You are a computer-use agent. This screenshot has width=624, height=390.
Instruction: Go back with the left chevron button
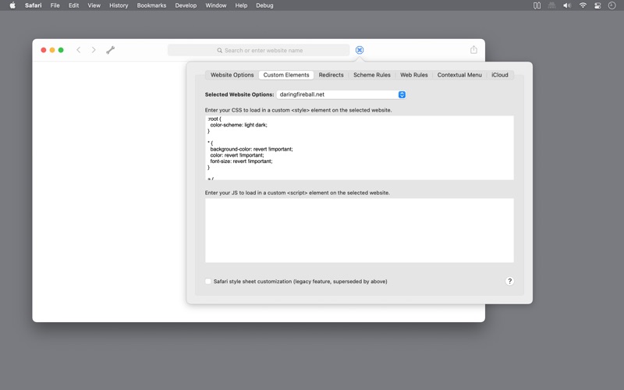pos(79,50)
